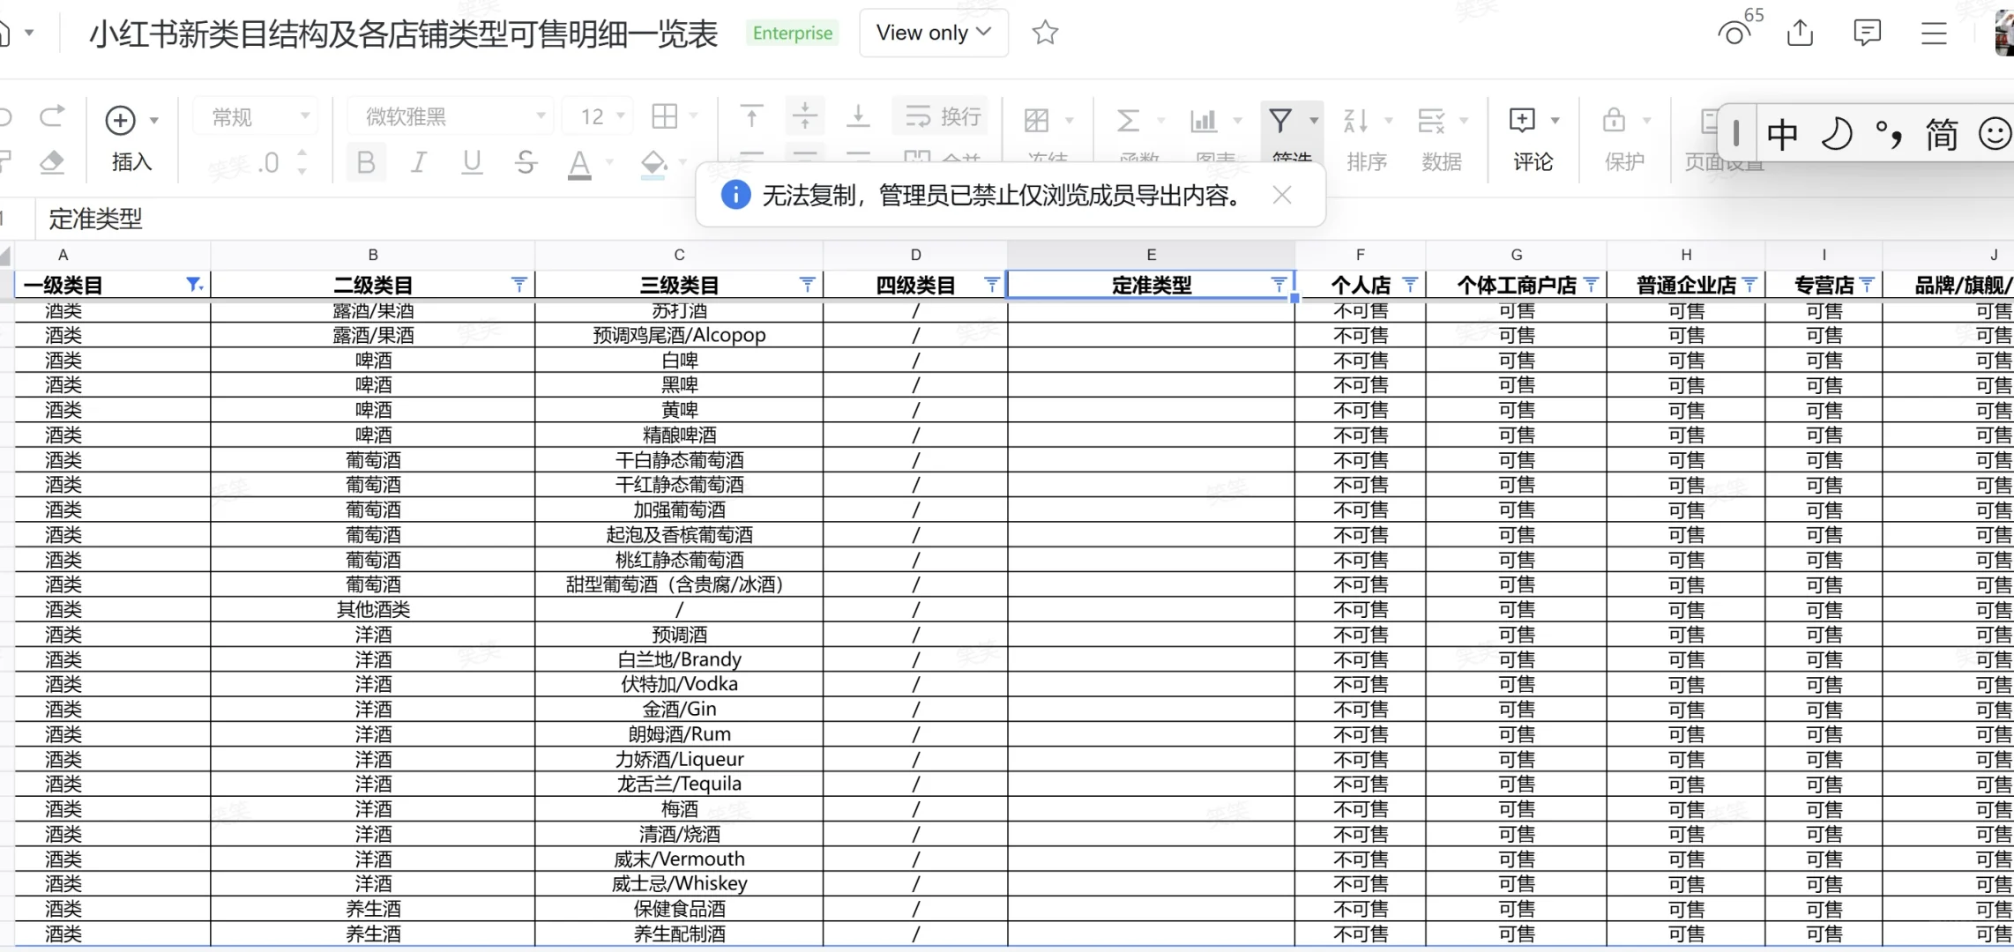This screenshot has width=2014, height=952.
Task: Toggle italic formatting
Action: point(419,162)
